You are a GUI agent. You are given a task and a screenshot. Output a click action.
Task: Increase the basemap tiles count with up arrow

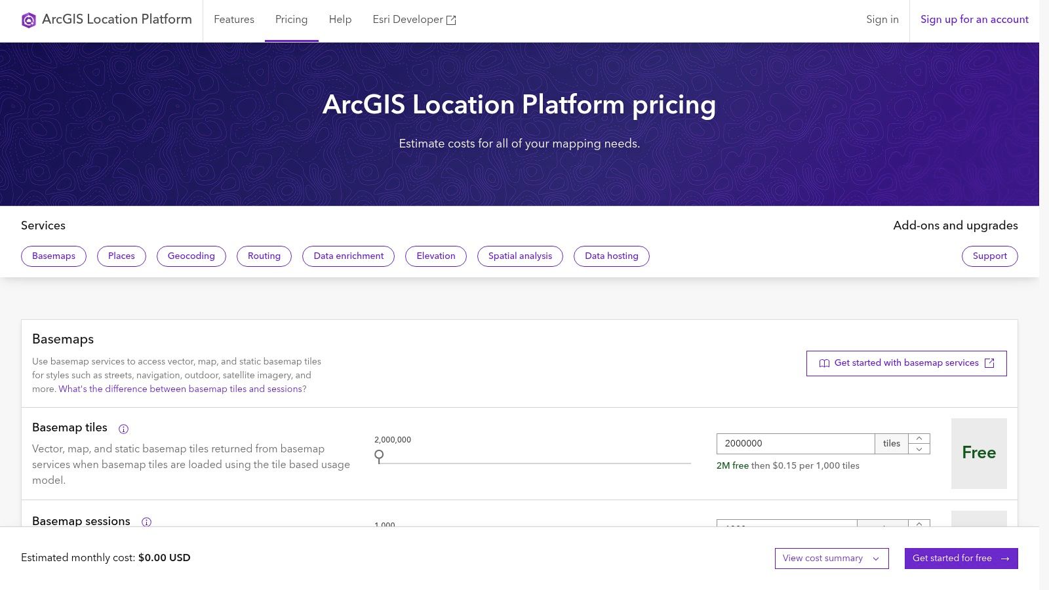click(919, 439)
